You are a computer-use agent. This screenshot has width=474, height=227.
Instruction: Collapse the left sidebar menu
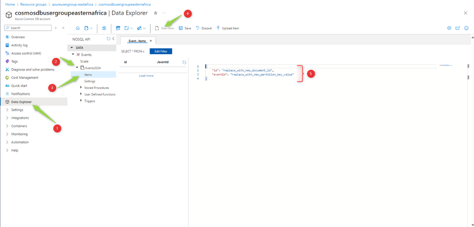coord(63,28)
